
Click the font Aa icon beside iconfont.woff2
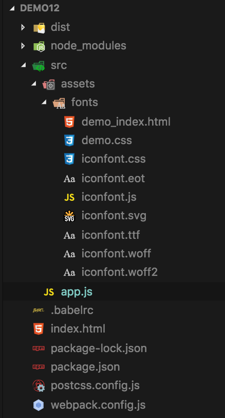pos(69,273)
